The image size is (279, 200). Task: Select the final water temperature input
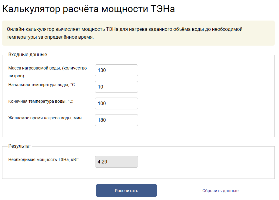click(116, 103)
